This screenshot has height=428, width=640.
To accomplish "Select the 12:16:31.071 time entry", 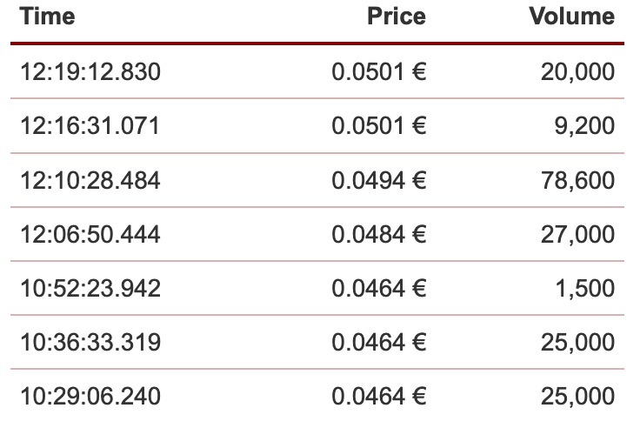I will [x=90, y=126].
